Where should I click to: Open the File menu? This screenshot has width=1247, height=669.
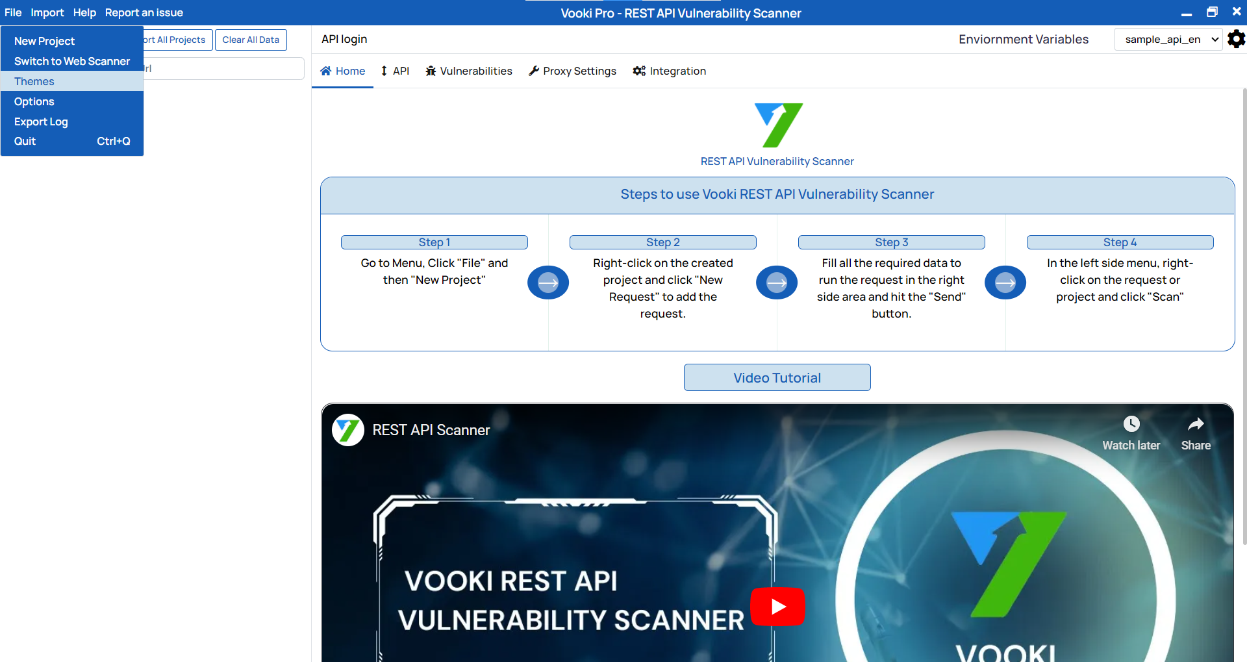point(13,12)
